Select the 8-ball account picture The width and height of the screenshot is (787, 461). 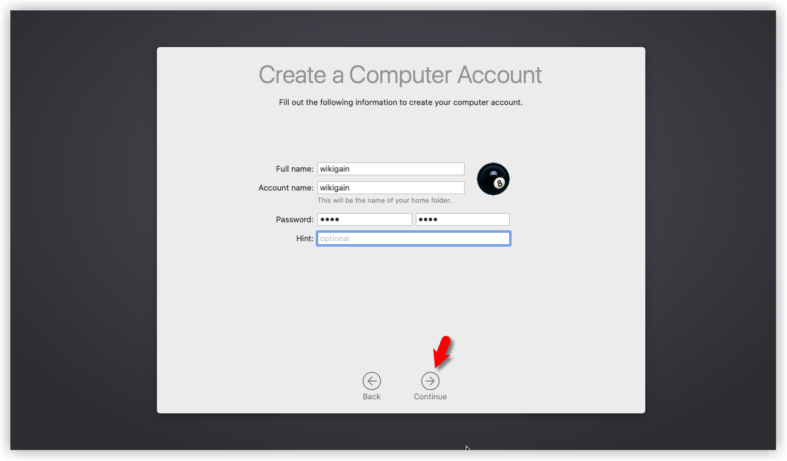(x=493, y=180)
